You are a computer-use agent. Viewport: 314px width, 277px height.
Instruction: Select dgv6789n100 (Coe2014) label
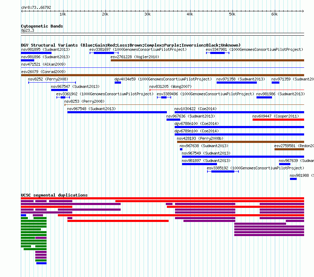pyautogui.click(x=197, y=131)
